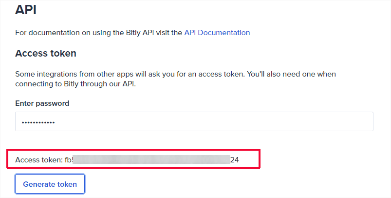The image size is (391, 198).
Task: Click 'You'll also need one when' text
Action: pos(291,74)
